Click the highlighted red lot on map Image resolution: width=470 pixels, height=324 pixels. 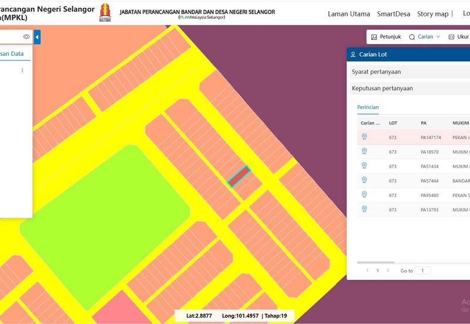(x=239, y=177)
